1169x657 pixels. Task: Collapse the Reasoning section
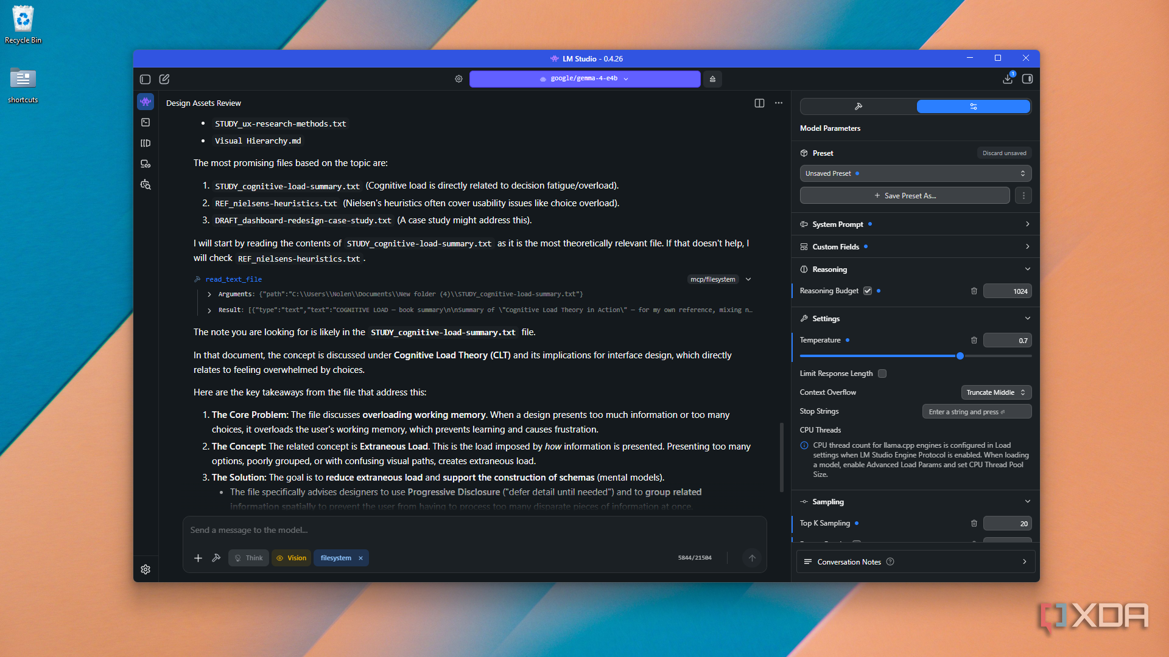click(x=915, y=269)
